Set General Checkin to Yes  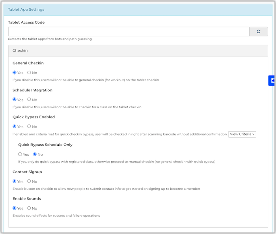[x=15, y=73]
